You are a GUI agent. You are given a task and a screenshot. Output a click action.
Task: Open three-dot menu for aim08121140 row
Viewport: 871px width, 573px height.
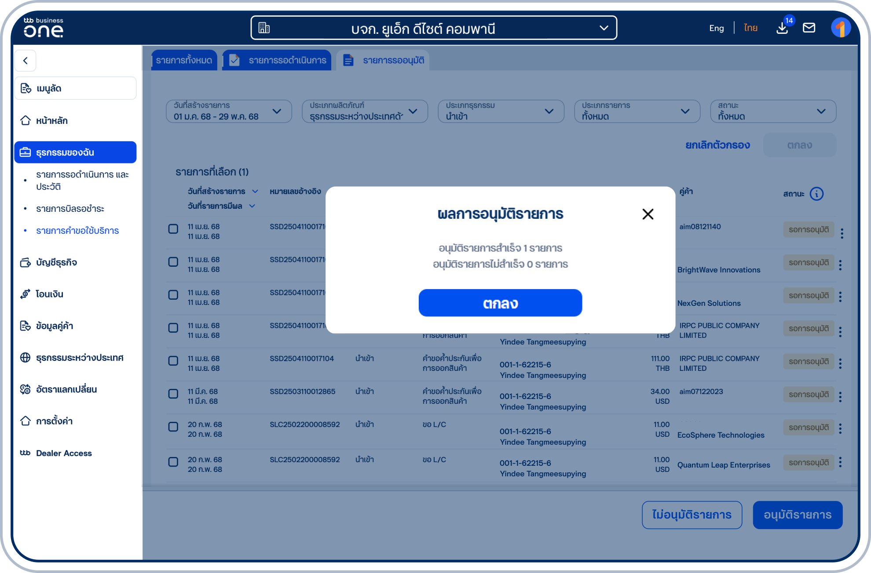pyautogui.click(x=842, y=233)
